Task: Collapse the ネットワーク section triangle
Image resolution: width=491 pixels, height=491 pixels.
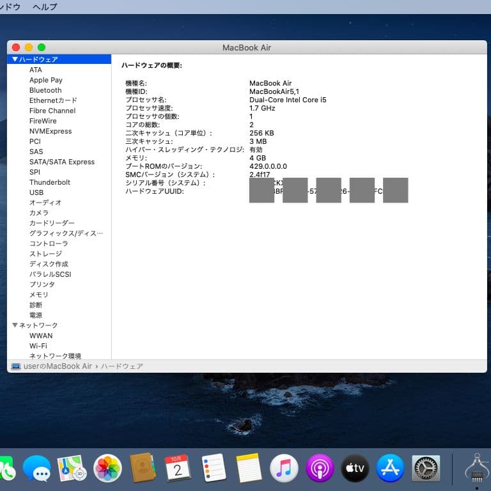Action: pyautogui.click(x=15, y=325)
